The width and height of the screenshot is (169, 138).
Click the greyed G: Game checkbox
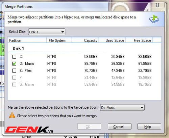click(14, 84)
